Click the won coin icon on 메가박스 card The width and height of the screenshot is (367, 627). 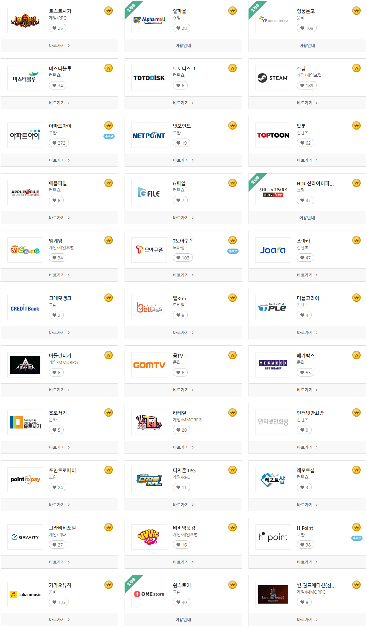(356, 355)
